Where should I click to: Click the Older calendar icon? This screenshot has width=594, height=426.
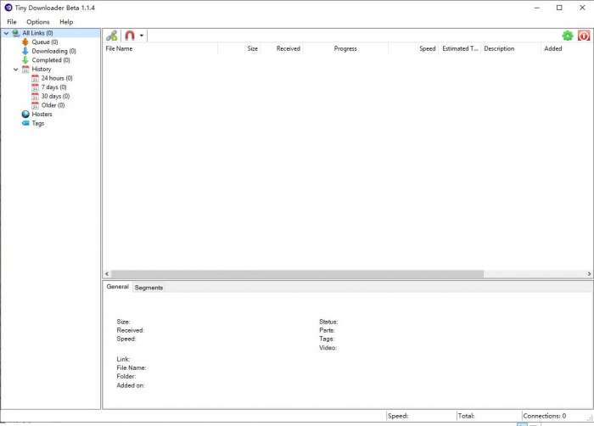pyautogui.click(x=35, y=105)
